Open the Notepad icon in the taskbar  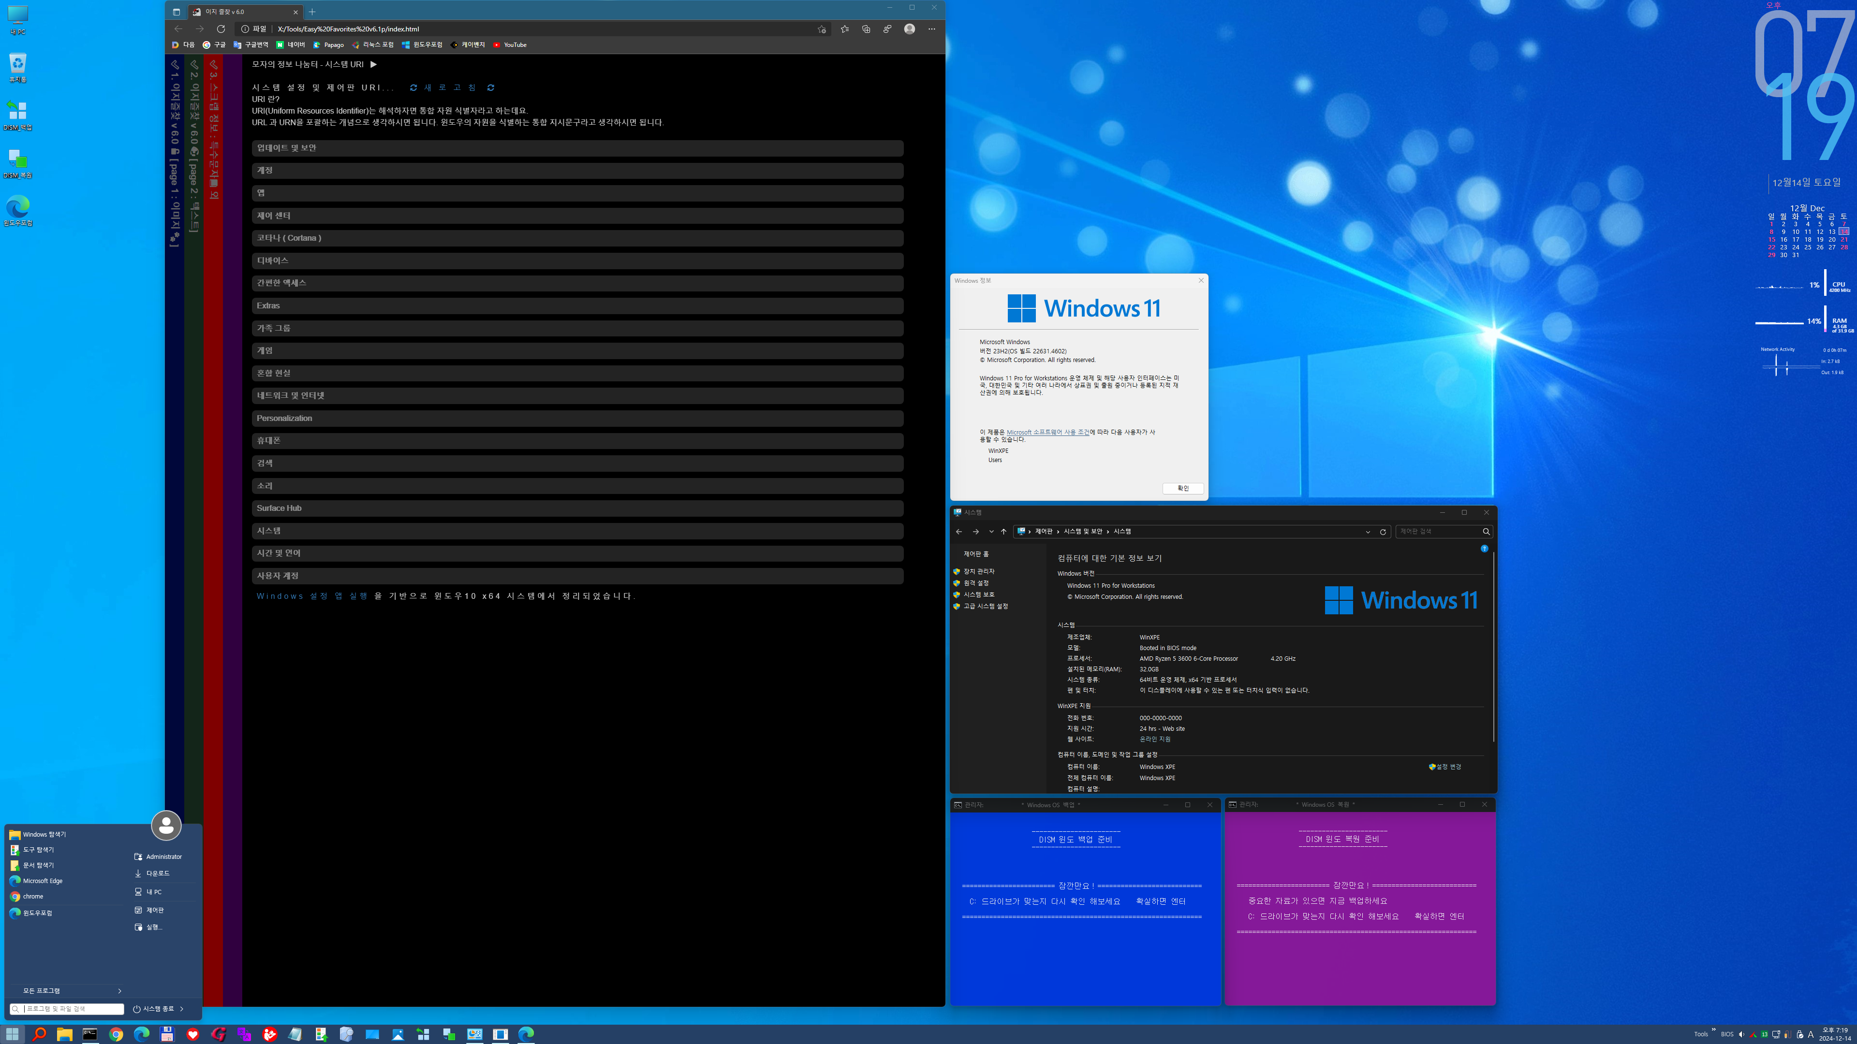(x=295, y=1034)
